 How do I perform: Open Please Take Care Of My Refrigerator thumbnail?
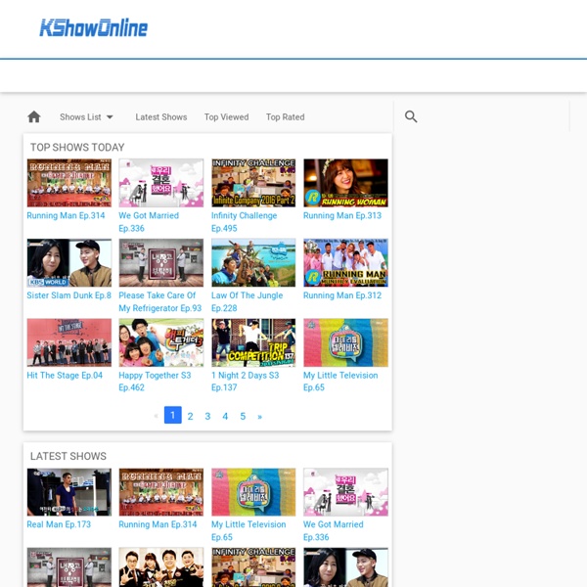click(161, 263)
